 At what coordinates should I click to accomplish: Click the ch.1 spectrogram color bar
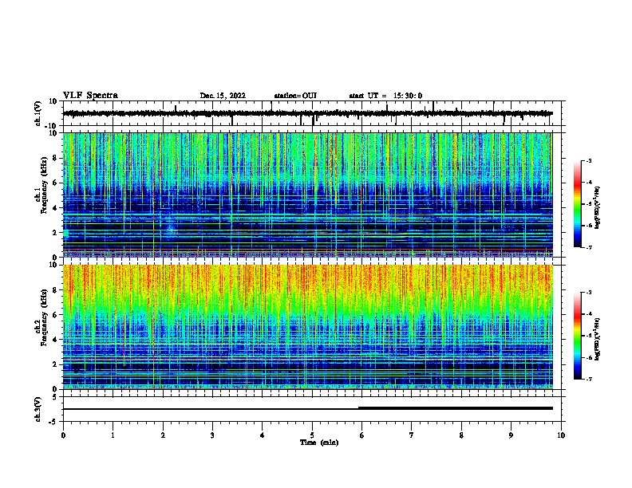point(577,204)
